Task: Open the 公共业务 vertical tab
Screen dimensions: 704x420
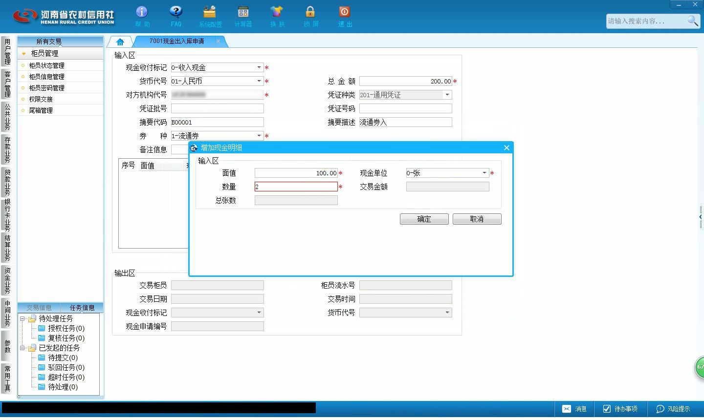Action: click(x=7, y=117)
